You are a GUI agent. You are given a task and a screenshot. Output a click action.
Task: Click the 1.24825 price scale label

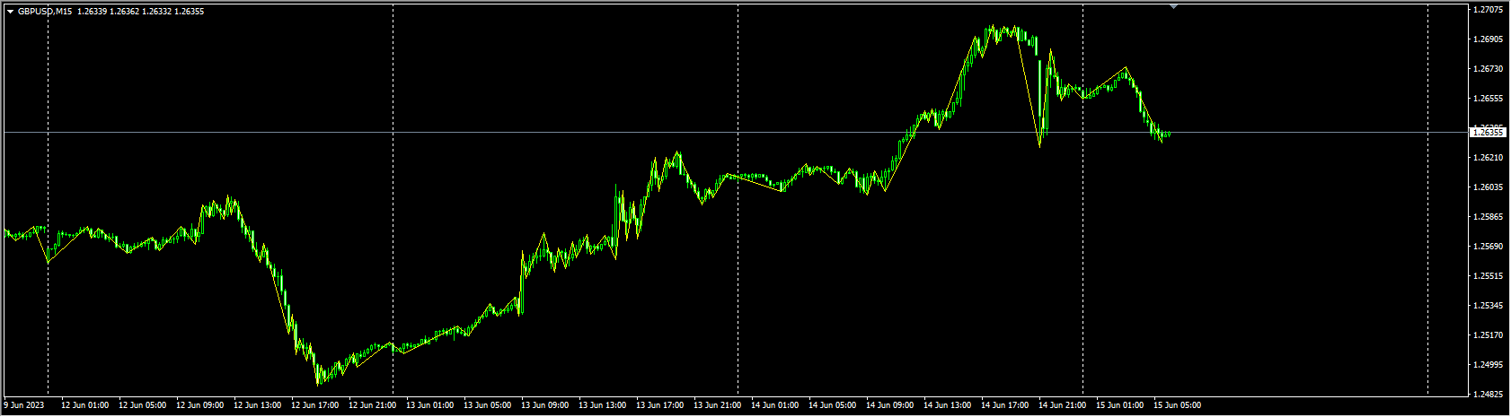[1489, 395]
